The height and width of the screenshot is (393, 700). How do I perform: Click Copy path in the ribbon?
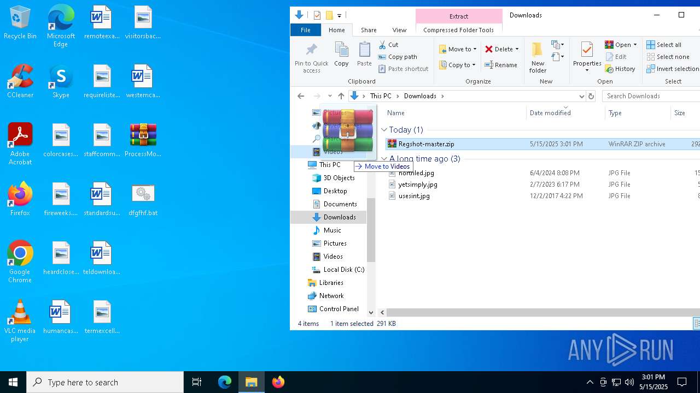click(x=398, y=57)
